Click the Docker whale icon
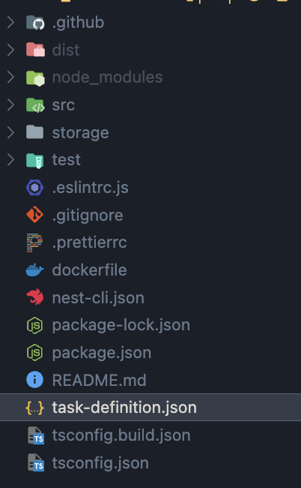The height and width of the screenshot is (488, 301). click(34, 270)
